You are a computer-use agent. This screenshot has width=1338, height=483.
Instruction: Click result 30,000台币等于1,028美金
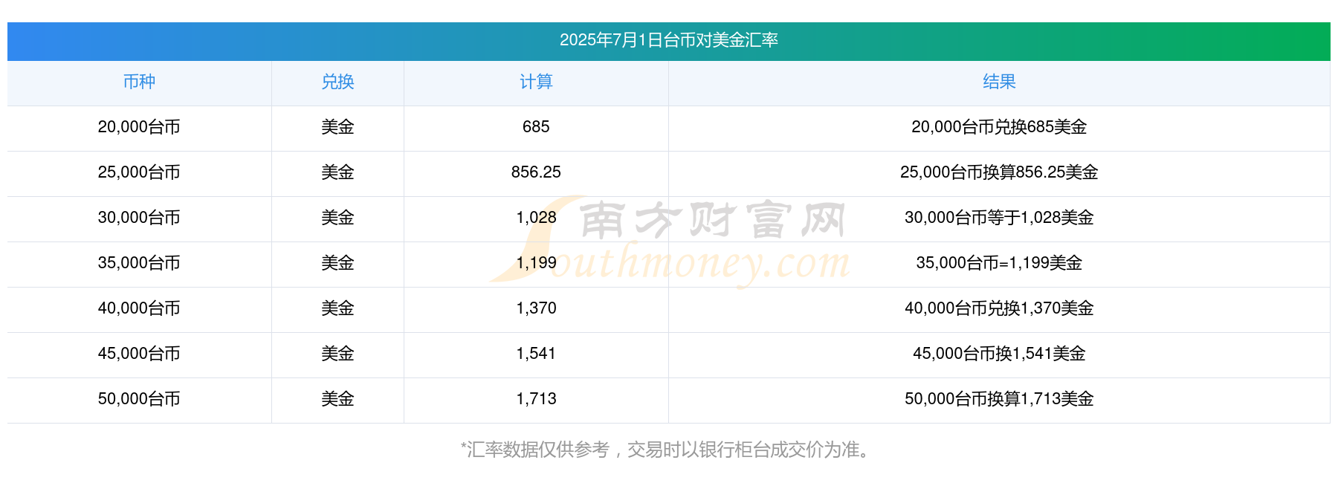click(999, 218)
